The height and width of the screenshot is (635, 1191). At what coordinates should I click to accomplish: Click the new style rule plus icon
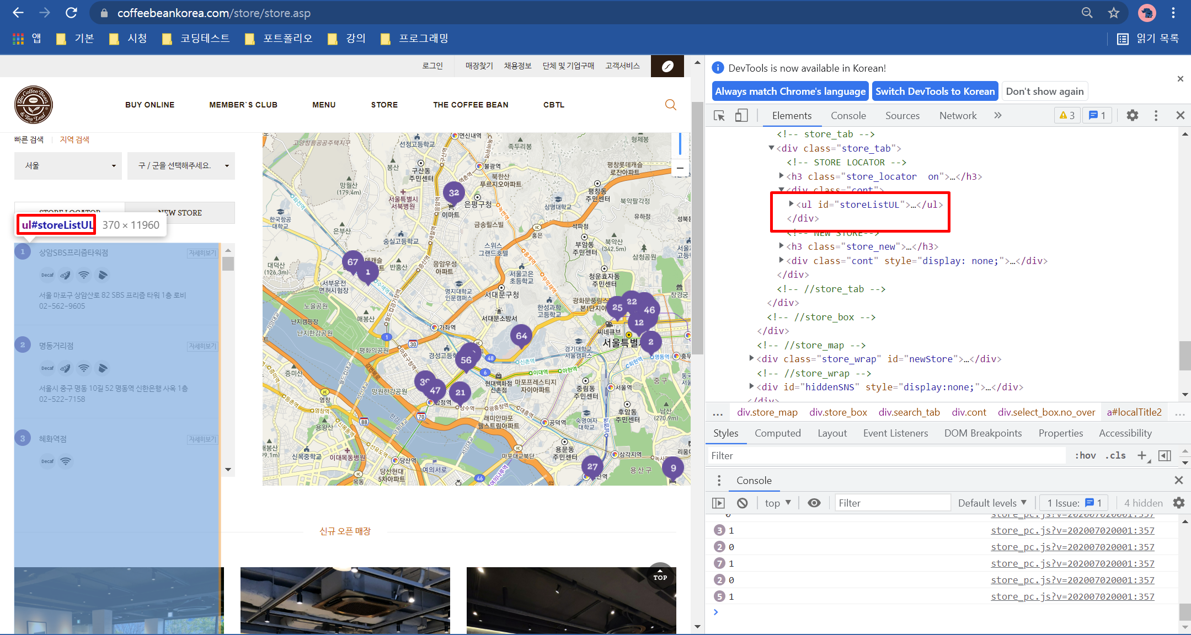[1141, 455]
